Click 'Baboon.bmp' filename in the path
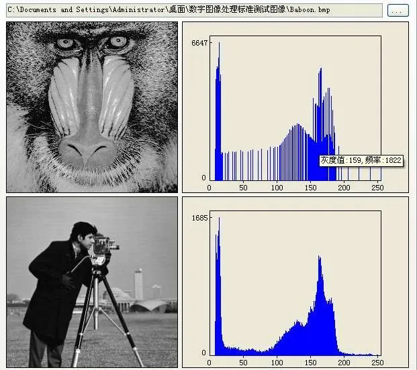 pyautogui.click(x=312, y=10)
